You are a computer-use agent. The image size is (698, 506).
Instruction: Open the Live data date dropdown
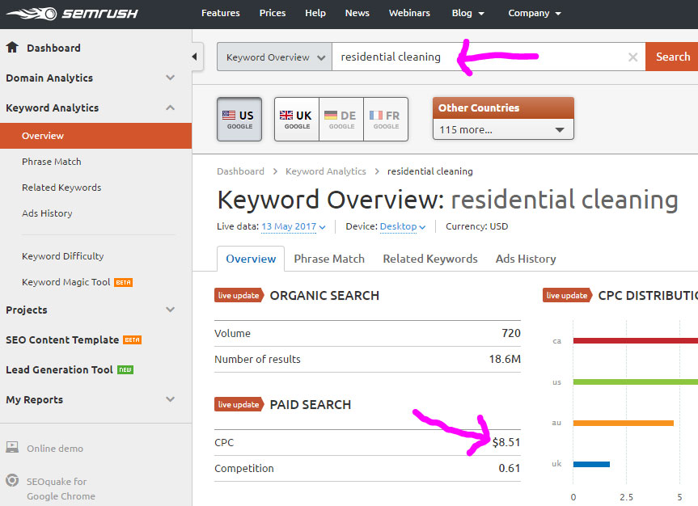coord(294,226)
